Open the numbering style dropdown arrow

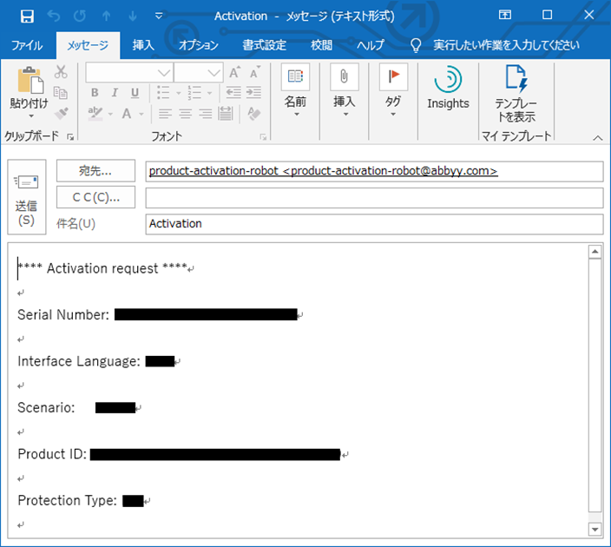coord(209,93)
